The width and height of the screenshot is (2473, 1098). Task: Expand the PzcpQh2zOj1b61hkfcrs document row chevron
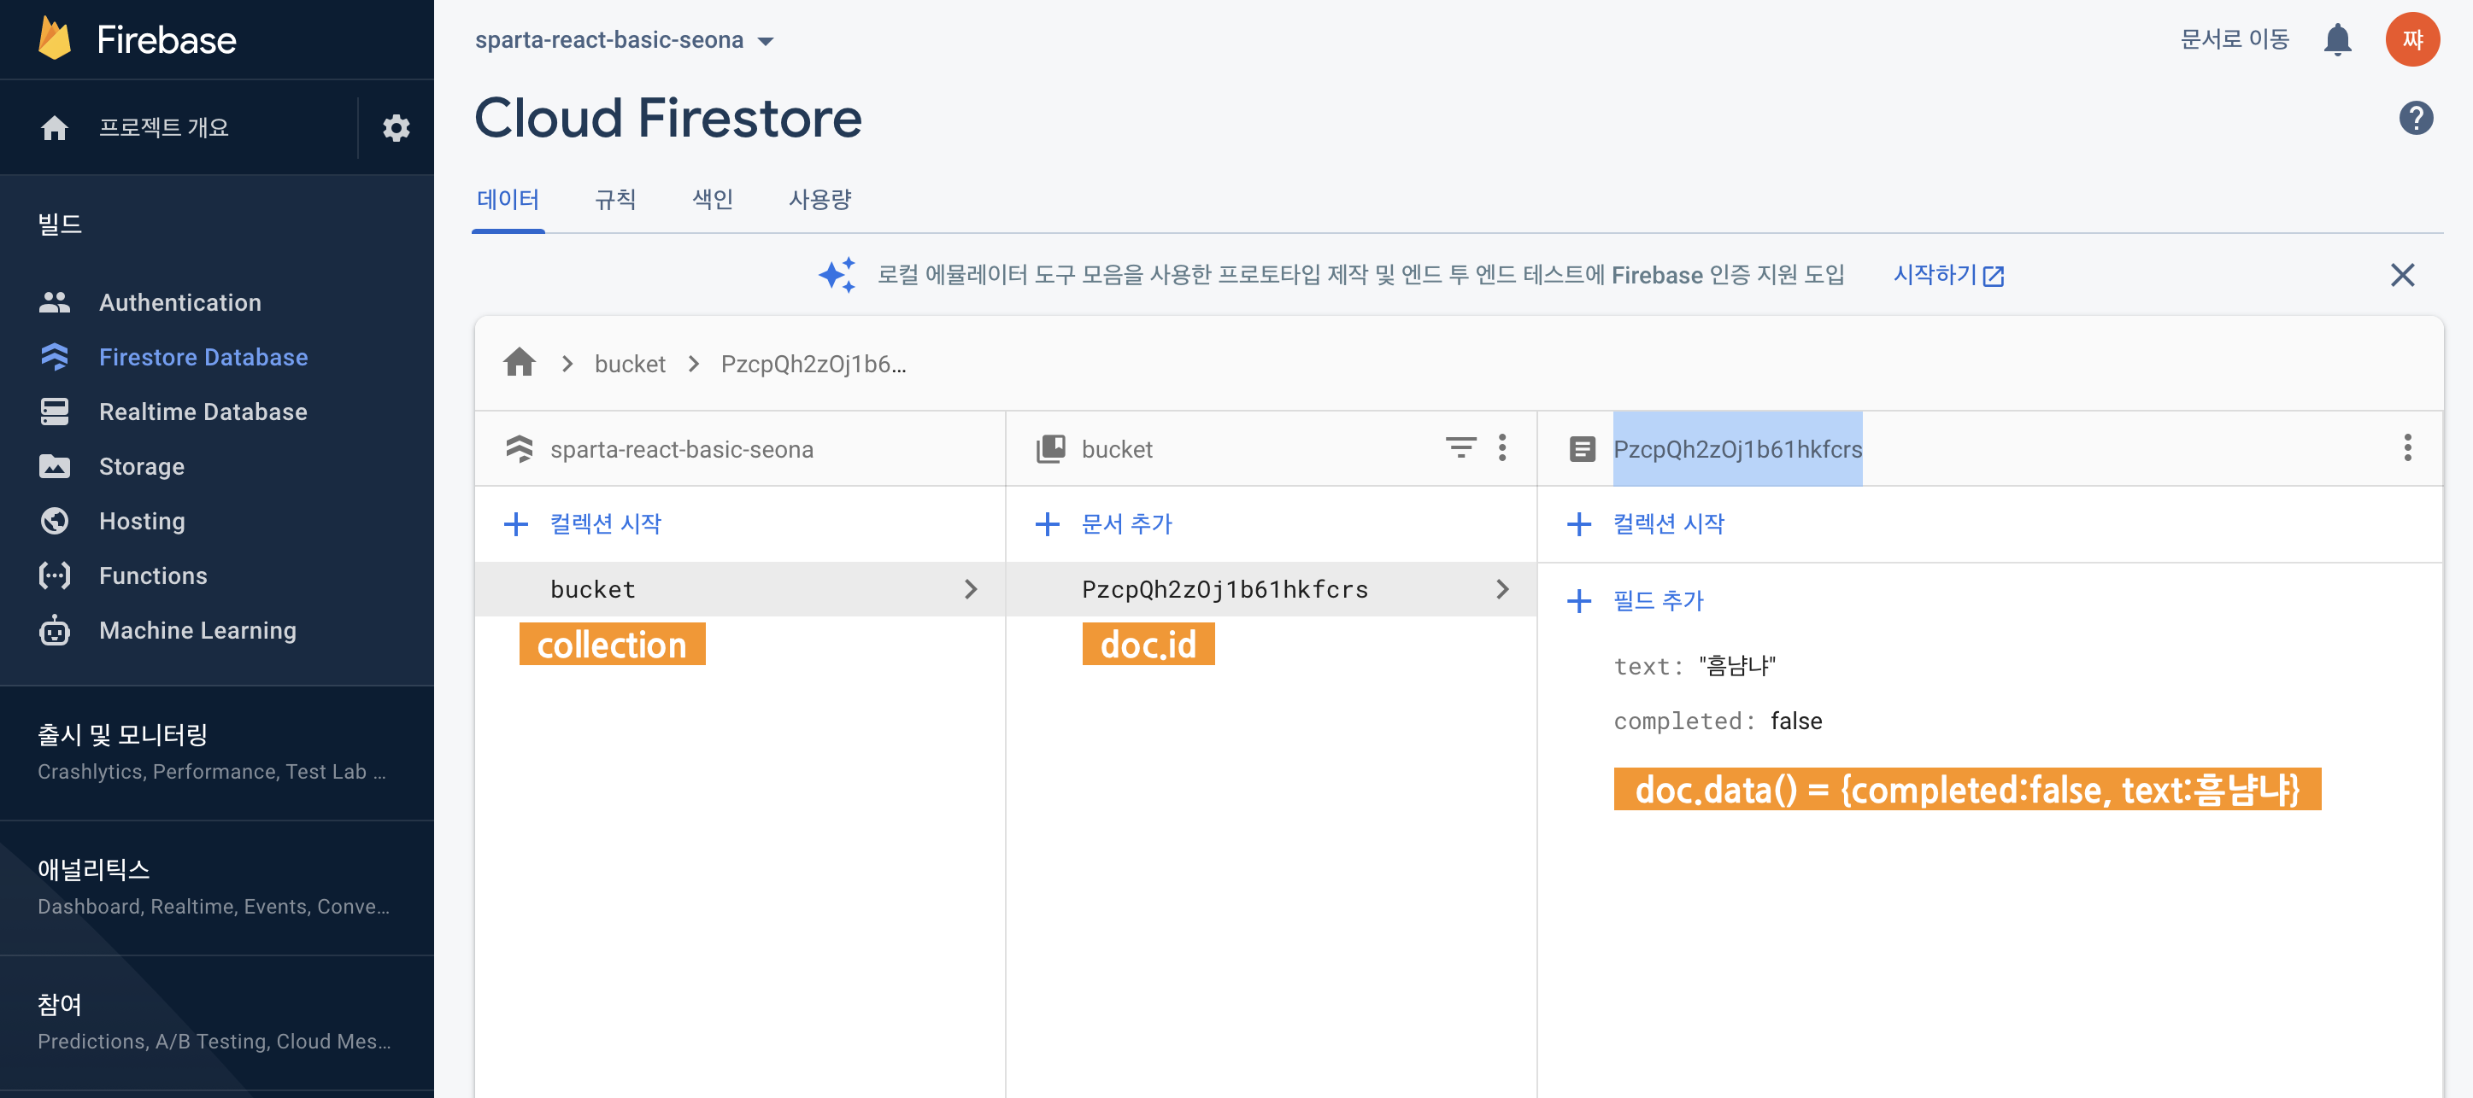pyautogui.click(x=1502, y=589)
